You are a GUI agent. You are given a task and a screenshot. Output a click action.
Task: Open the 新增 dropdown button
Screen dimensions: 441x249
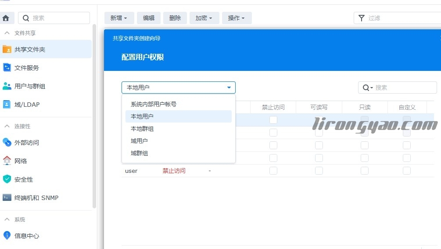click(x=119, y=18)
